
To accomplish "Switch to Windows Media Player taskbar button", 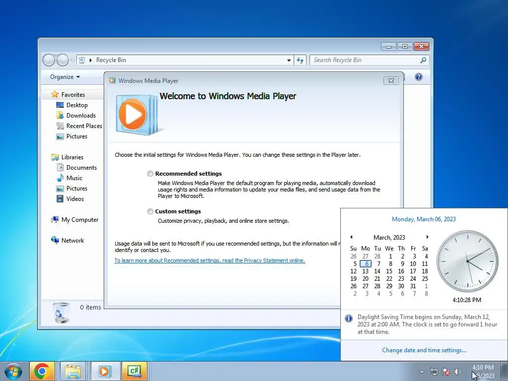I will [105, 371].
